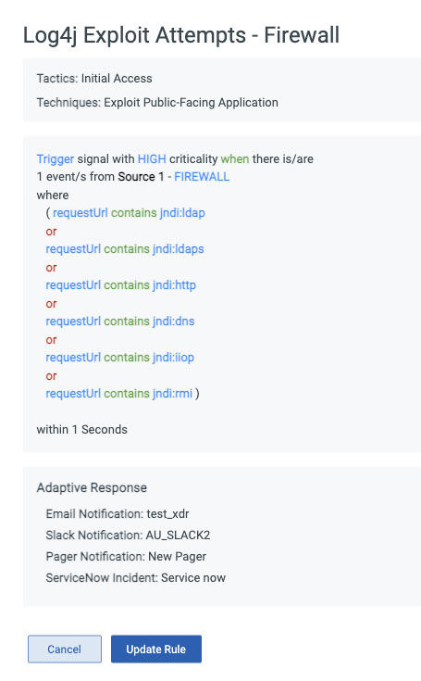Click the green 'when' keyword
Screen dimensions: 421x681
click(235, 159)
